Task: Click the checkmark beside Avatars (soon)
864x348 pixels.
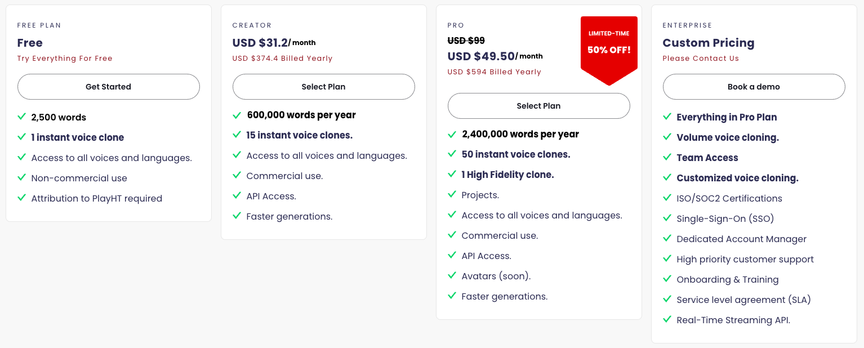Action: [x=452, y=275]
